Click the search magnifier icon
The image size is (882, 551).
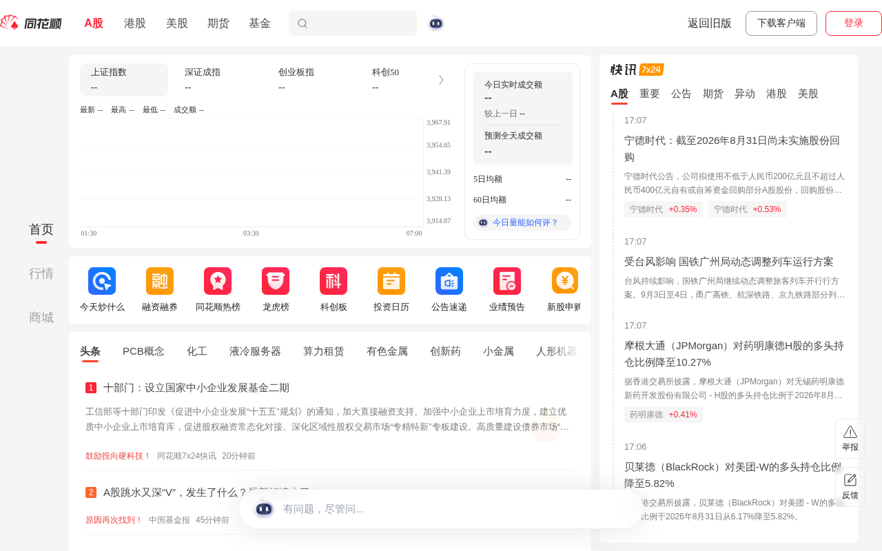(x=302, y=23)
